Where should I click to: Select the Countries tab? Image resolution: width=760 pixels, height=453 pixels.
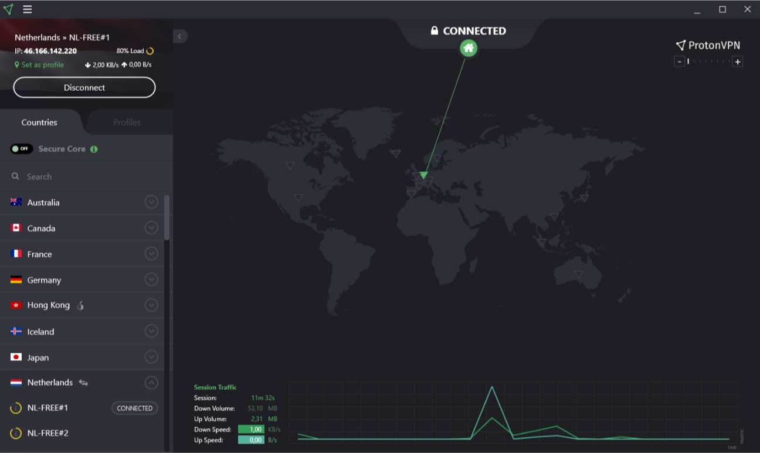pyautogui.click(x=39, y=122)
